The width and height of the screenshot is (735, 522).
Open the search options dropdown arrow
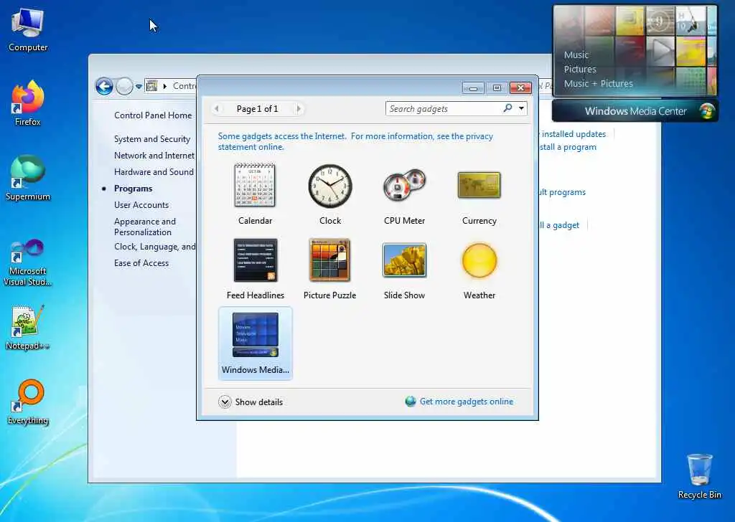[x=521, y=108]
